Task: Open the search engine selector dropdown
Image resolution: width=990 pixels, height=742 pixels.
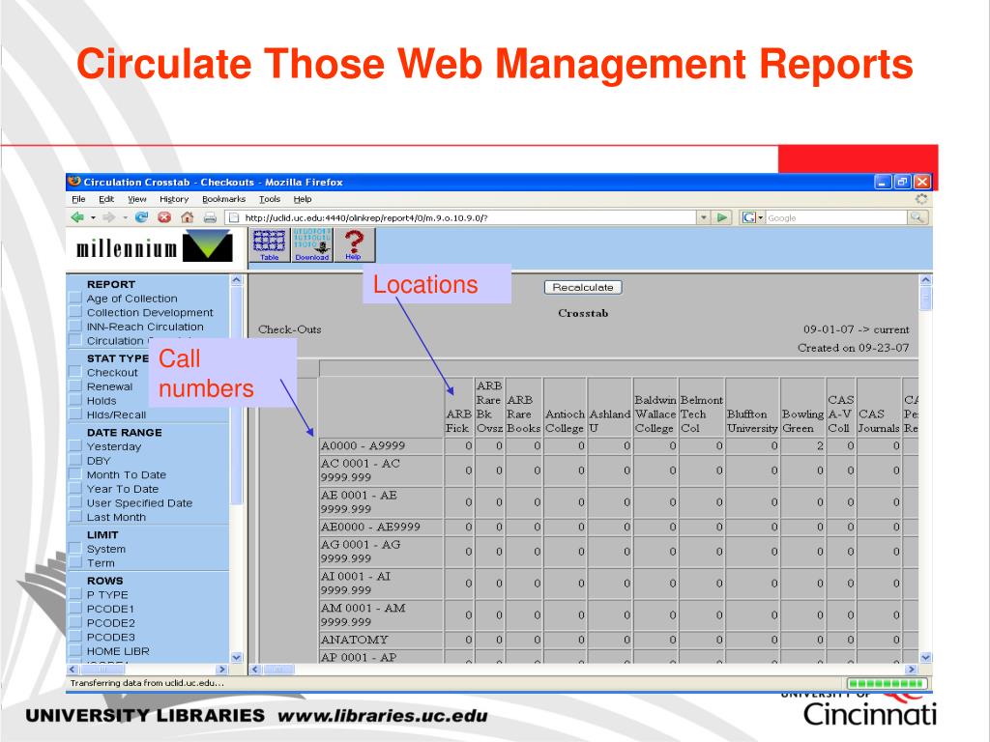Action: 761,217
